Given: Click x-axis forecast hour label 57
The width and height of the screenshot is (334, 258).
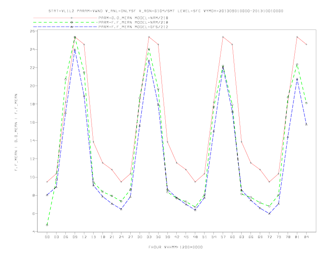Looking at the screenshot, I should (223, 237).
